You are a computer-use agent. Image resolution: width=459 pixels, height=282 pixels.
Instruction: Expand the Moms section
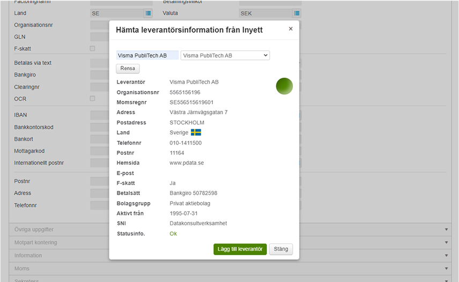[x=230, y=268]
